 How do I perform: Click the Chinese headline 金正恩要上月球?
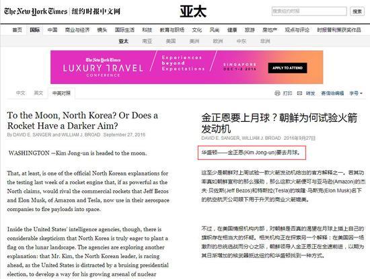point(279,123)
